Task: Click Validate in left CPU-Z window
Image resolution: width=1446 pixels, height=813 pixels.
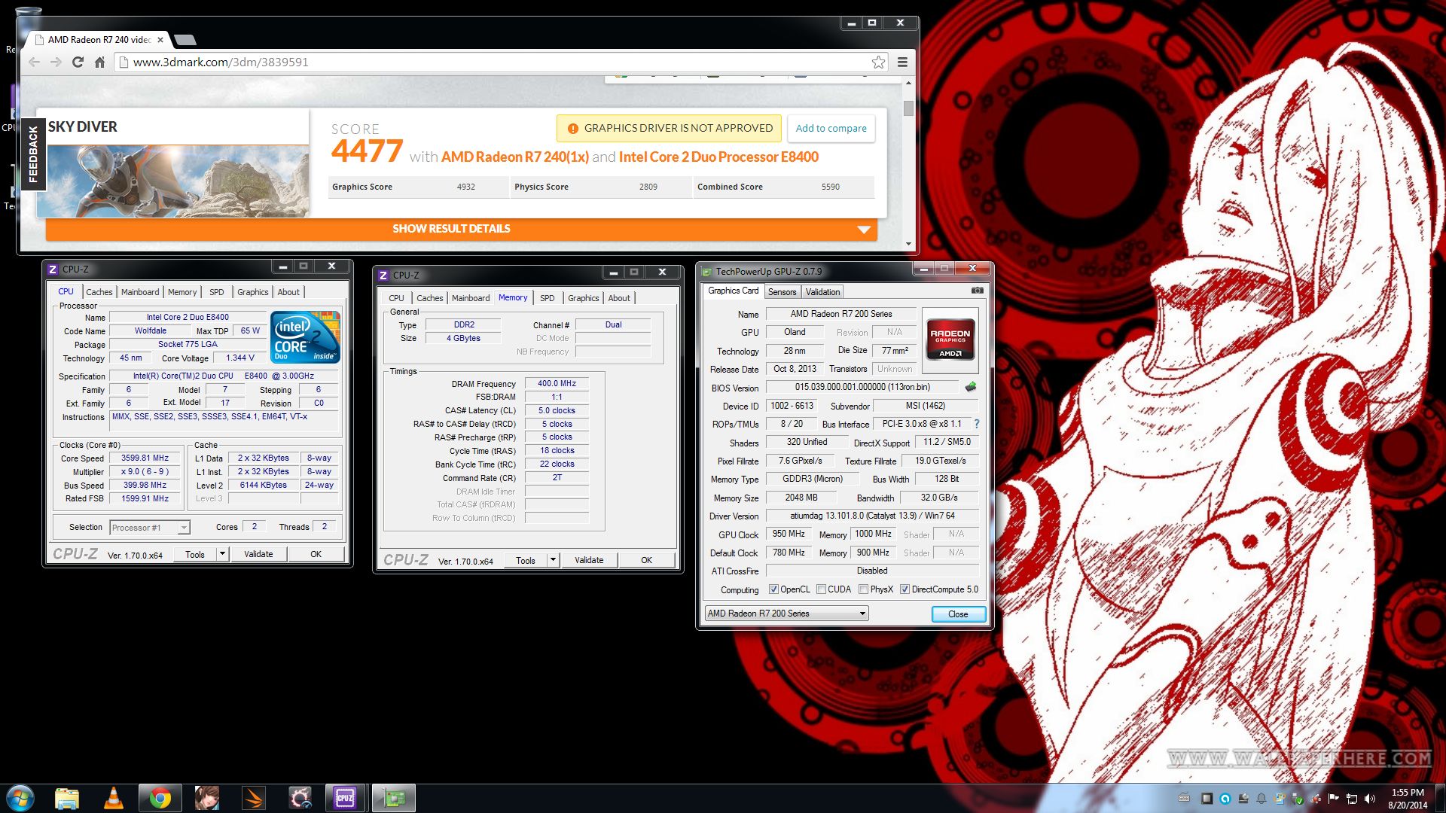Action: (x=258, y=554)
